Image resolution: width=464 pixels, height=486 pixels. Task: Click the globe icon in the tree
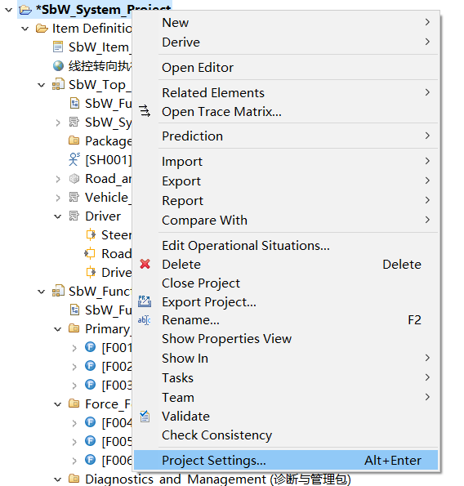[x=58, y=65]
